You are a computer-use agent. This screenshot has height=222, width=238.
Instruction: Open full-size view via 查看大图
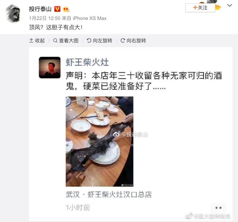pos(66,41)
